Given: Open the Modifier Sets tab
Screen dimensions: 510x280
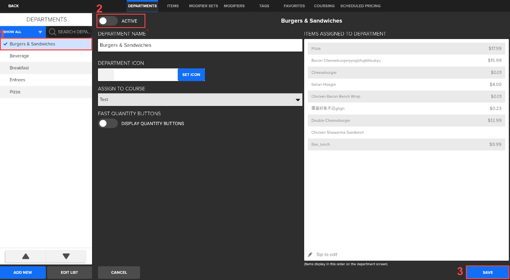Looking at the screenshot, I should tap(203, 6).
